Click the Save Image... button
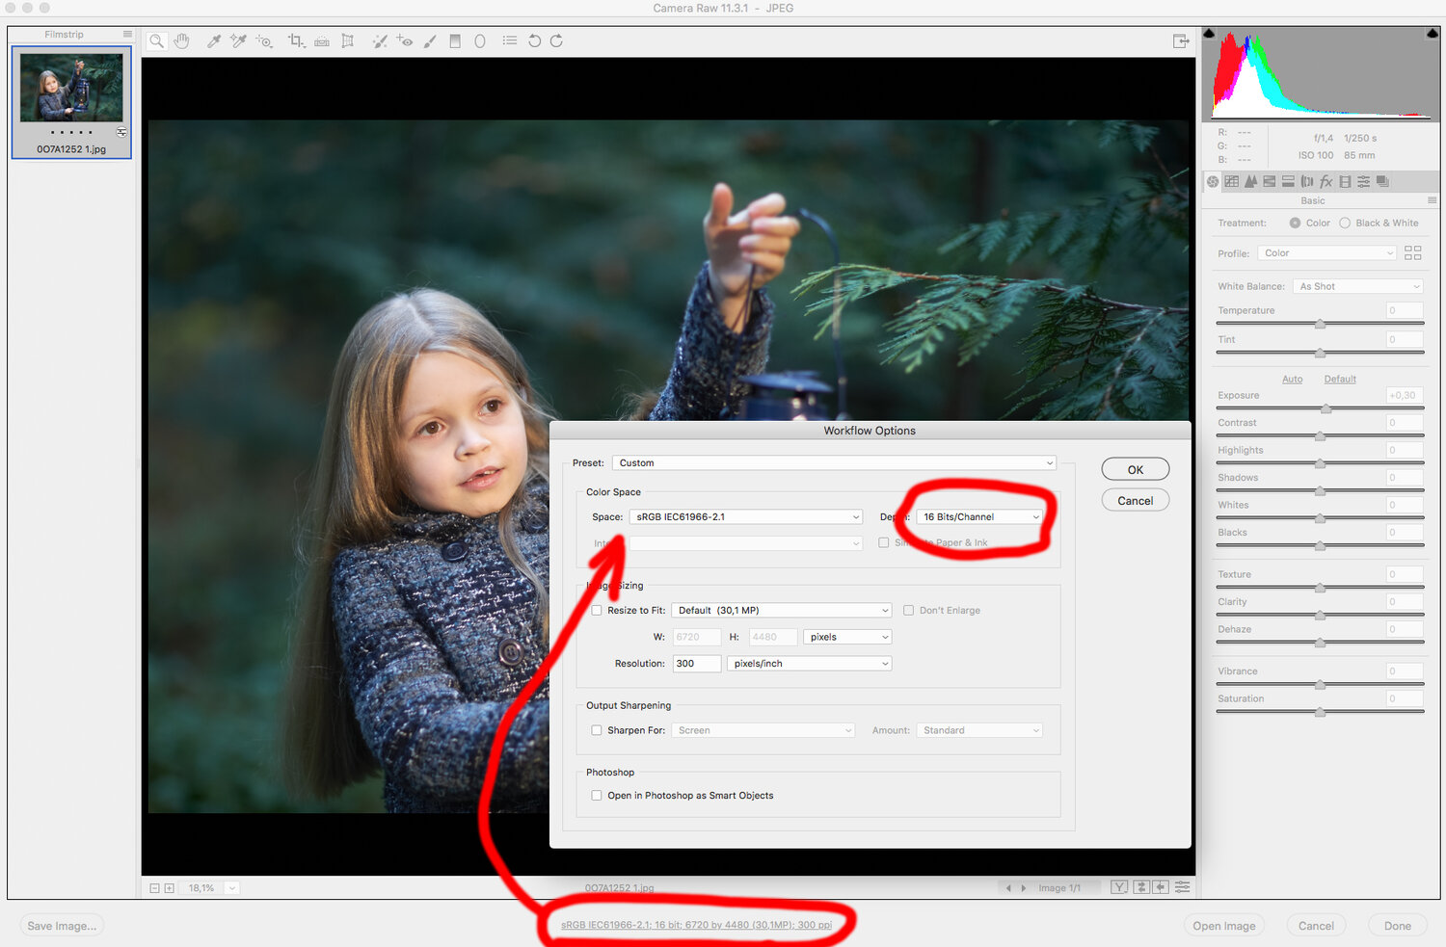The width and height of the screenshot is (1446, 947). (62, 926)
